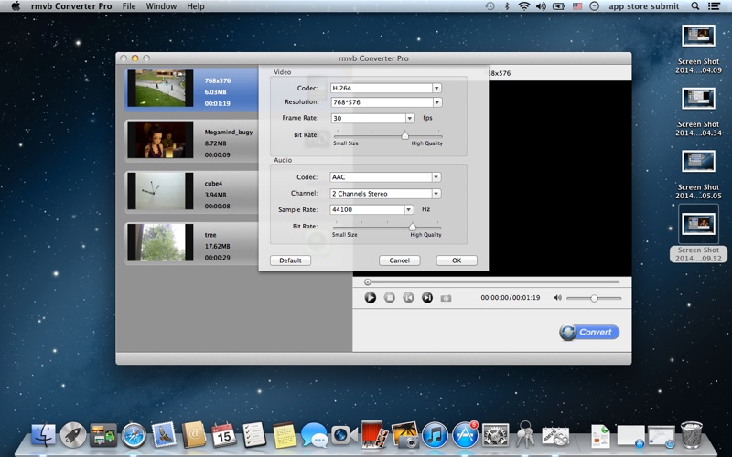
Task: Take a snapshot with the camera icon
Action: coord(446,298)
